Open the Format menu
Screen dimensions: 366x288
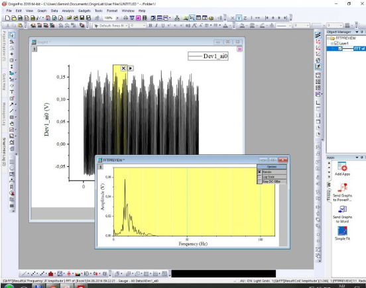[x=112, y=11]
